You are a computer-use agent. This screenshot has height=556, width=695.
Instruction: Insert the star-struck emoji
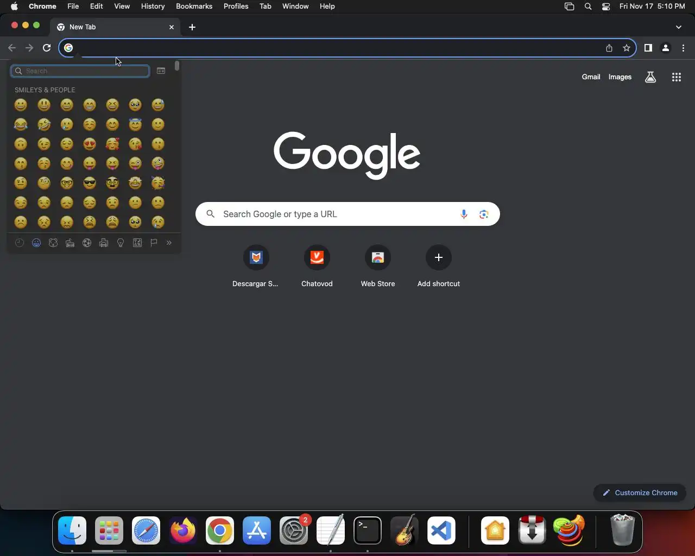click(x=135, y=183)
